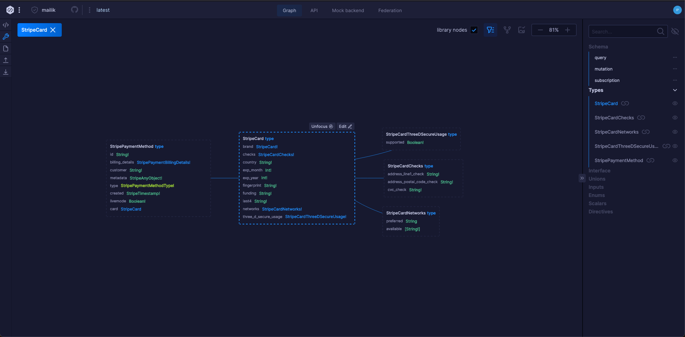685x337 pixels.
Task: Select StripeCardChecks in the Types list
Action: [x=614, y=118]
